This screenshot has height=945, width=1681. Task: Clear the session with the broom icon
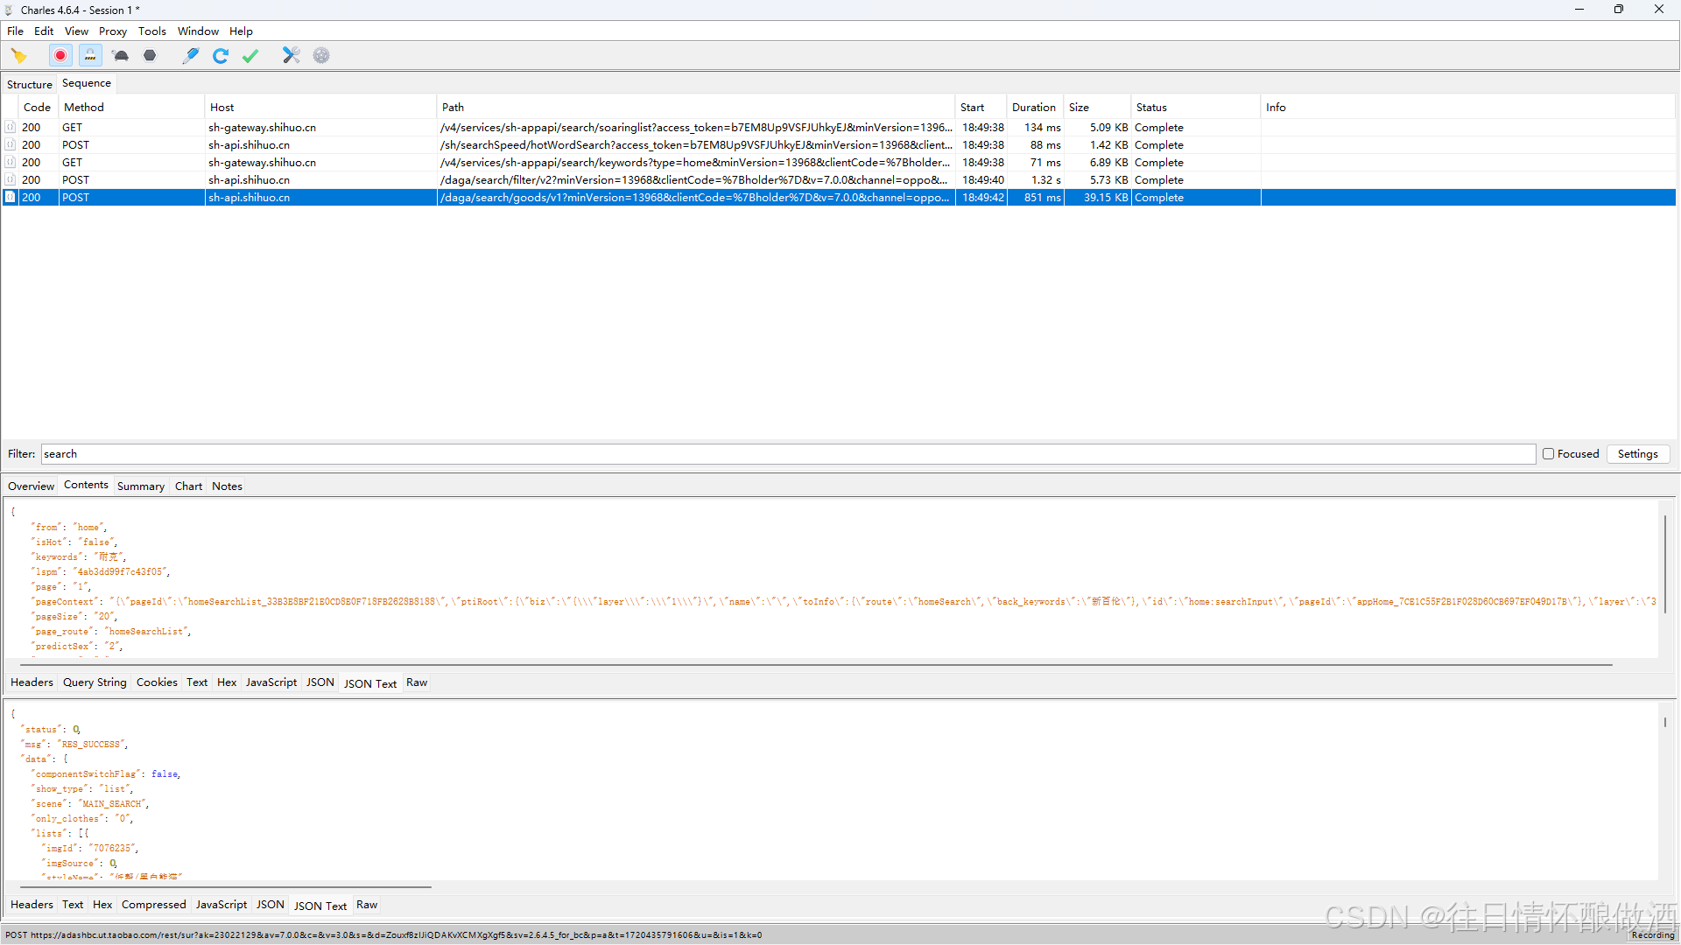pos(18,56)
